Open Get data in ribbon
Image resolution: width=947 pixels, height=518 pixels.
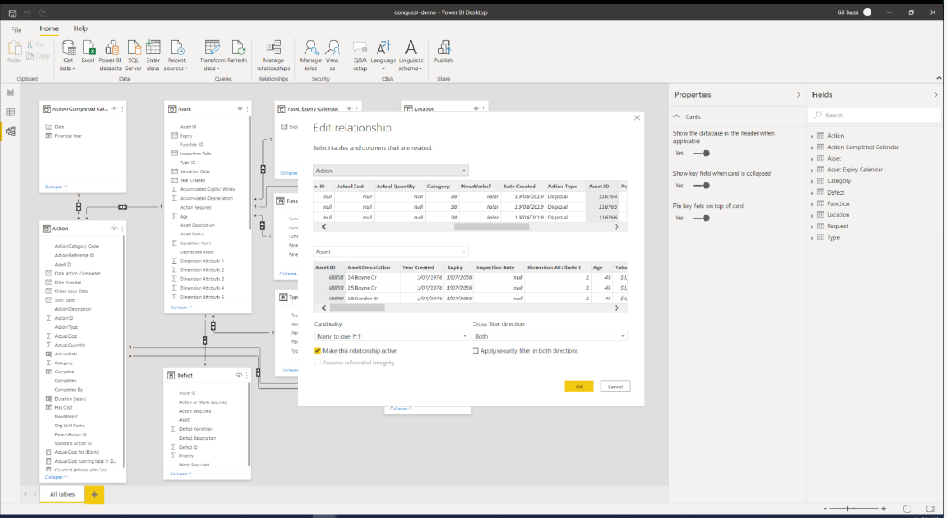click(x=68, y=55)
